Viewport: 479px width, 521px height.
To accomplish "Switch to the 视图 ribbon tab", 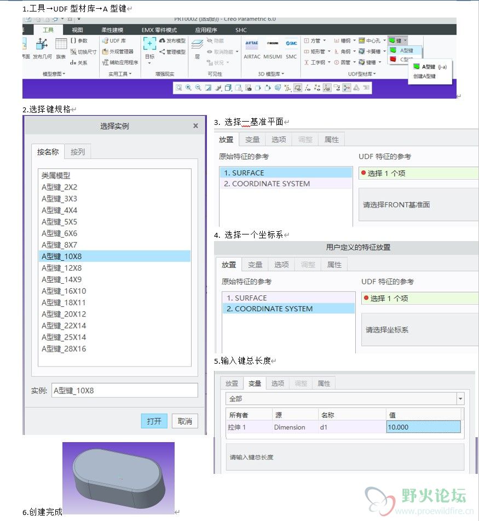I will click(77, 30).
